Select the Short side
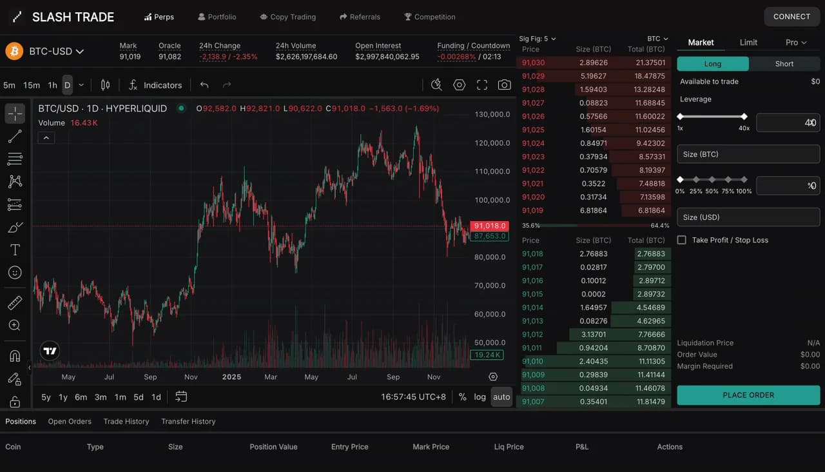825x472 pixels. [784, 64]
